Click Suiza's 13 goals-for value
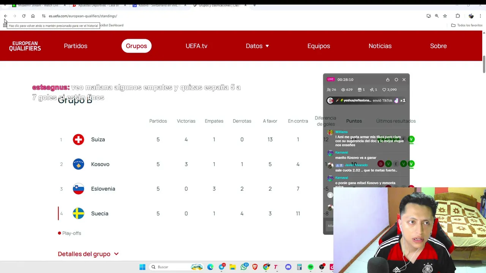486x273 pixels. 270,140
